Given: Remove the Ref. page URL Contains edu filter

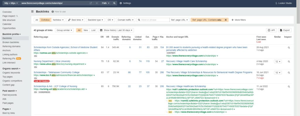Looking at the screenshot, I should [226, 20].
